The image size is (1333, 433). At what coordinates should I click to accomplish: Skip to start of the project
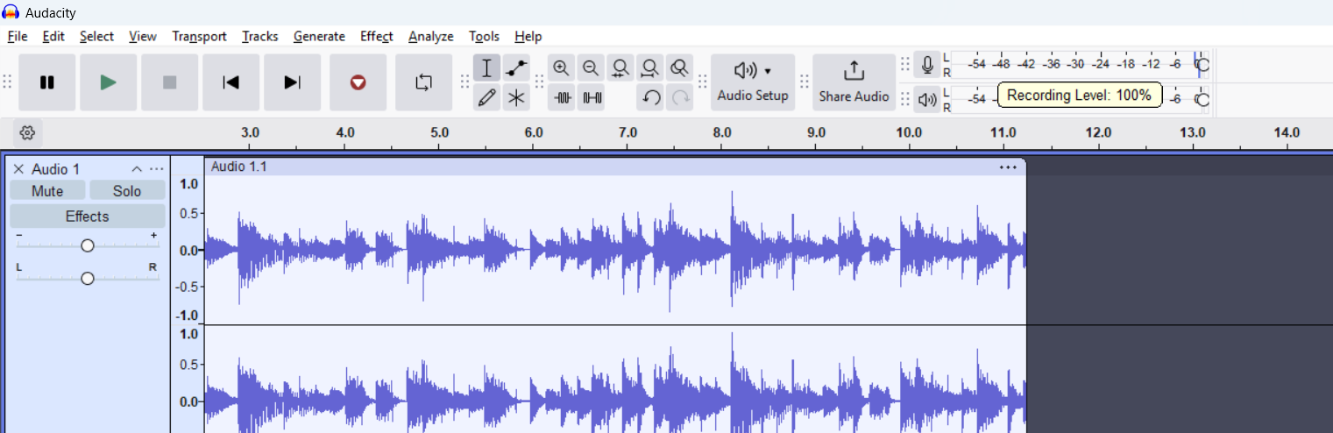231,82
